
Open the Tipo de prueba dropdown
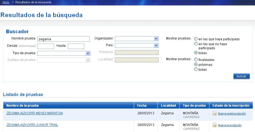(x=64, y=53)
